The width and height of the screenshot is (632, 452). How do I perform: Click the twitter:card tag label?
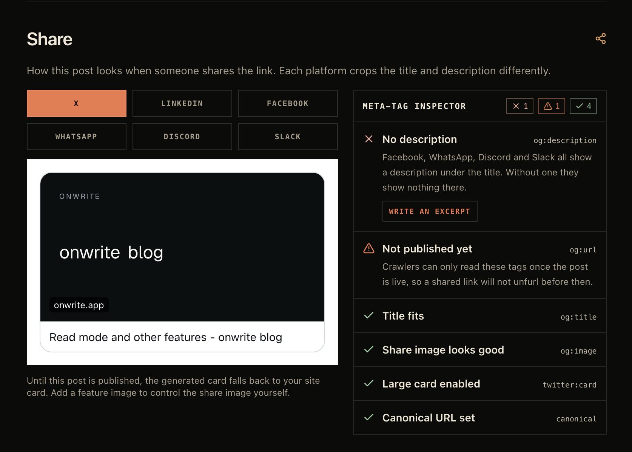[x=570, y=385]
